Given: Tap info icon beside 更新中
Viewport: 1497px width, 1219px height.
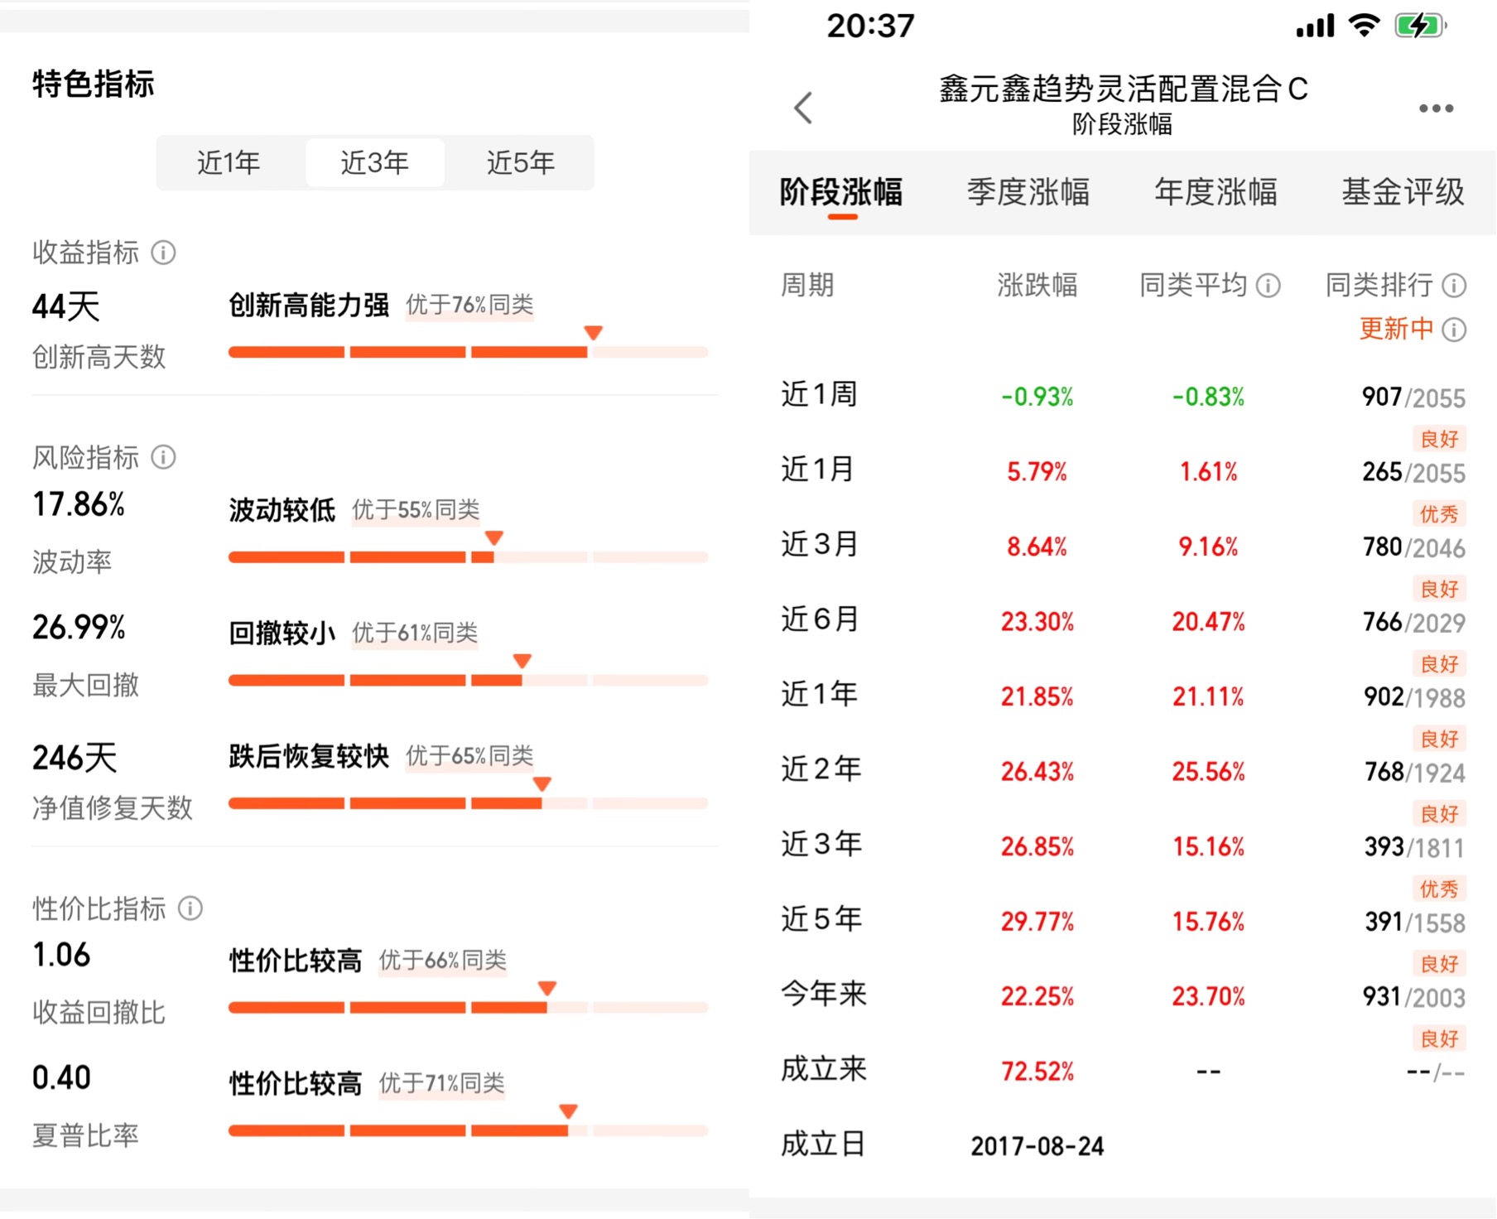Looking at the screenshot, I should (x=1454, y=330).
